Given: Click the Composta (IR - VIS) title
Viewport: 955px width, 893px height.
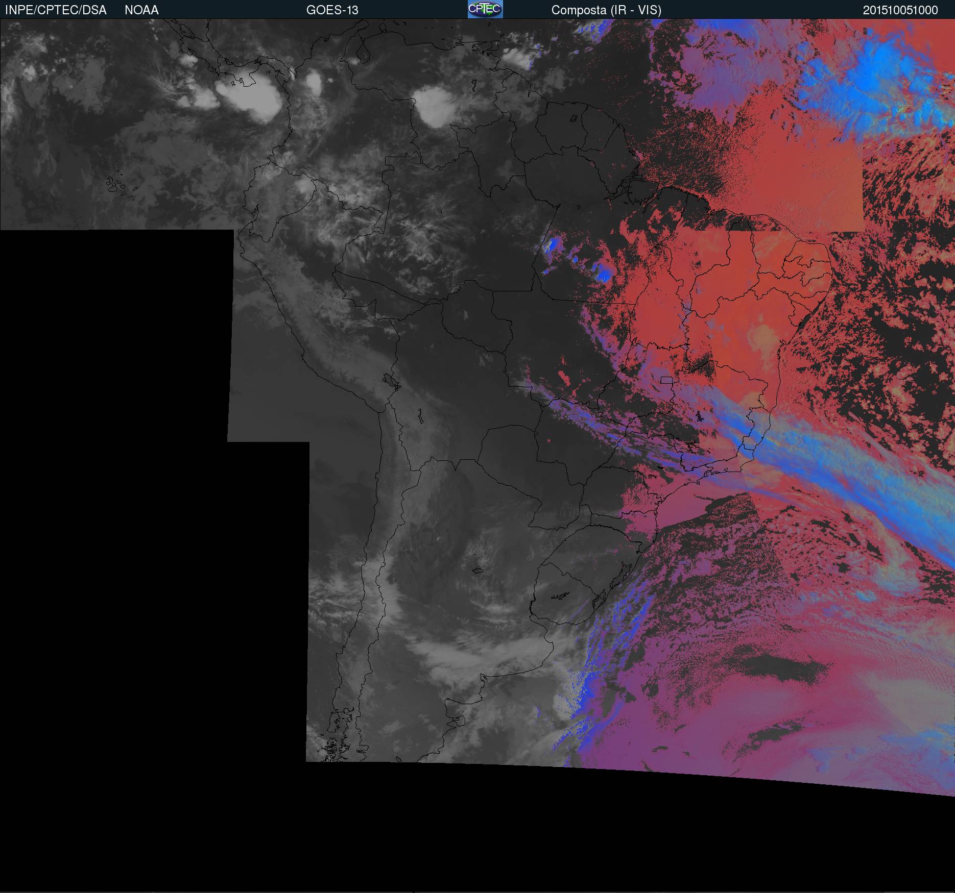Looking at the screenshot, I should click(x=606, y=10).
